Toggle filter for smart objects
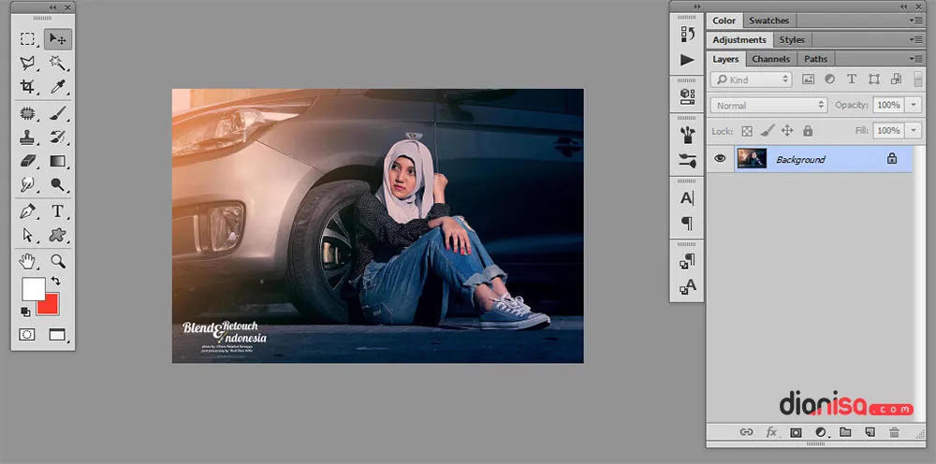Screen dimensions: 936x464 896,80
